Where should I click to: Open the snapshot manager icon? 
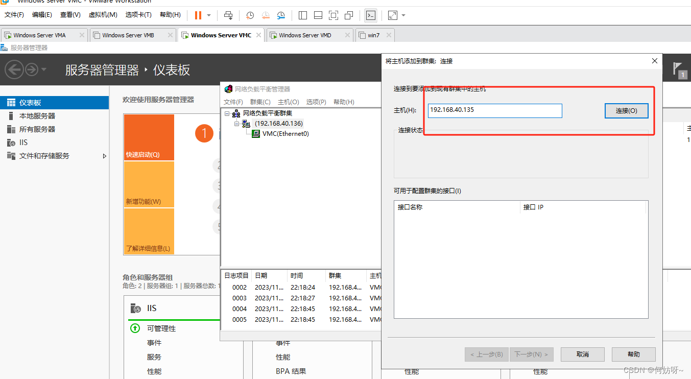[281, 15]
